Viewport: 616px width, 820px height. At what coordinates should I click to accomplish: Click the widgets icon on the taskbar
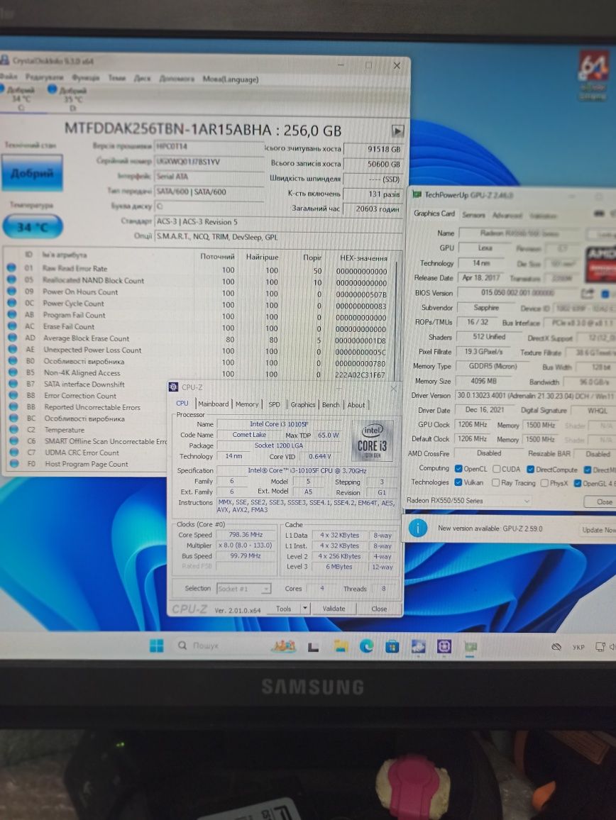(283, 646)
